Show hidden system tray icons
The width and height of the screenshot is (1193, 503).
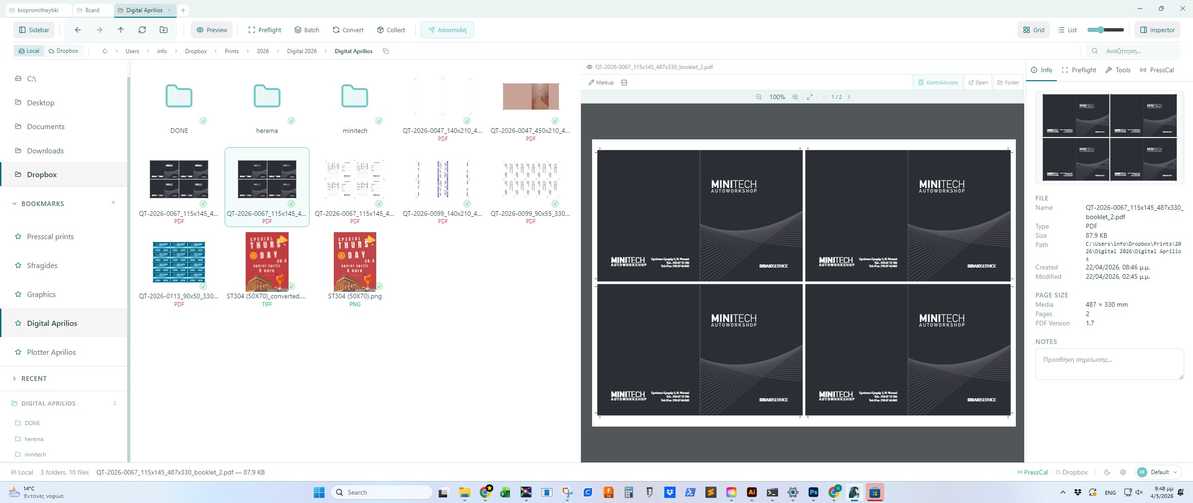coord(1062,492)
